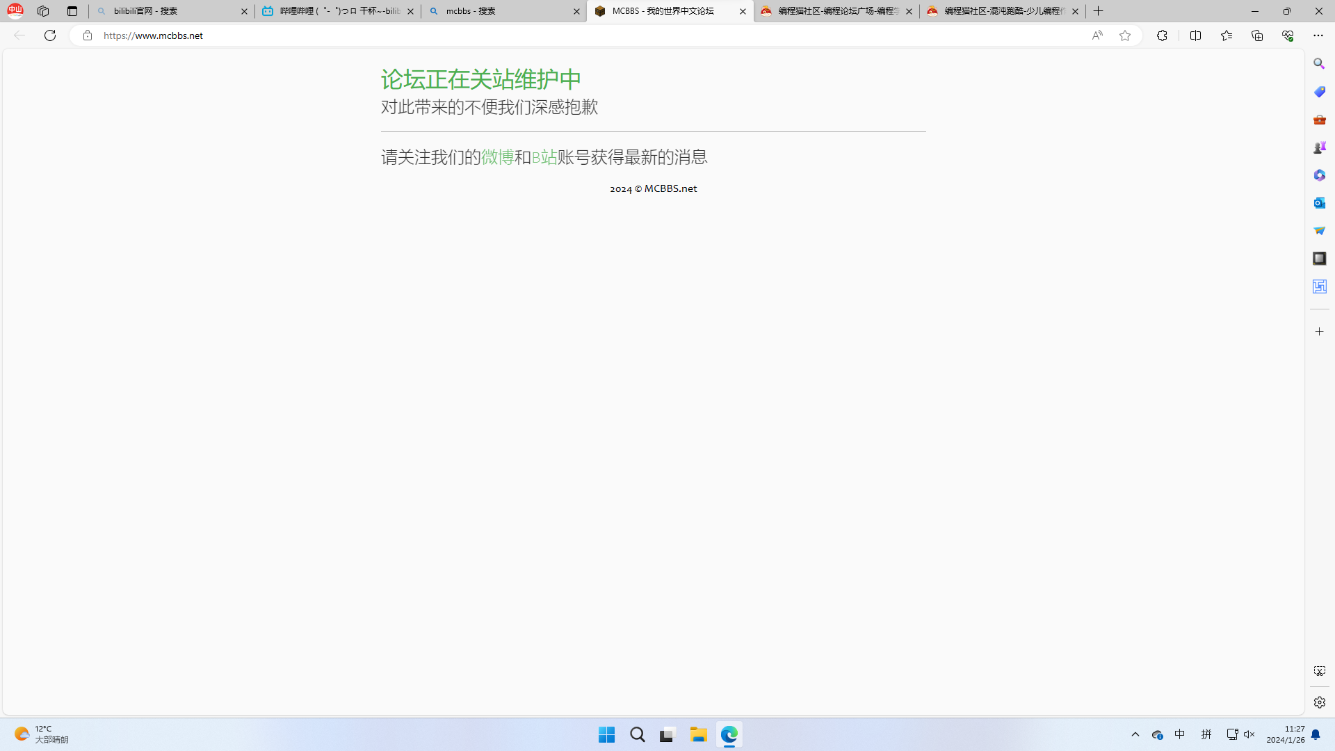Open the weather widget showing 12°C
1335x751 pixels.
pyautogui.click(x=42, y=734)
